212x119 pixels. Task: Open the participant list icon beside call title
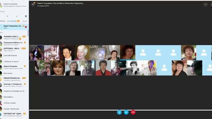[x=33, y=4]
